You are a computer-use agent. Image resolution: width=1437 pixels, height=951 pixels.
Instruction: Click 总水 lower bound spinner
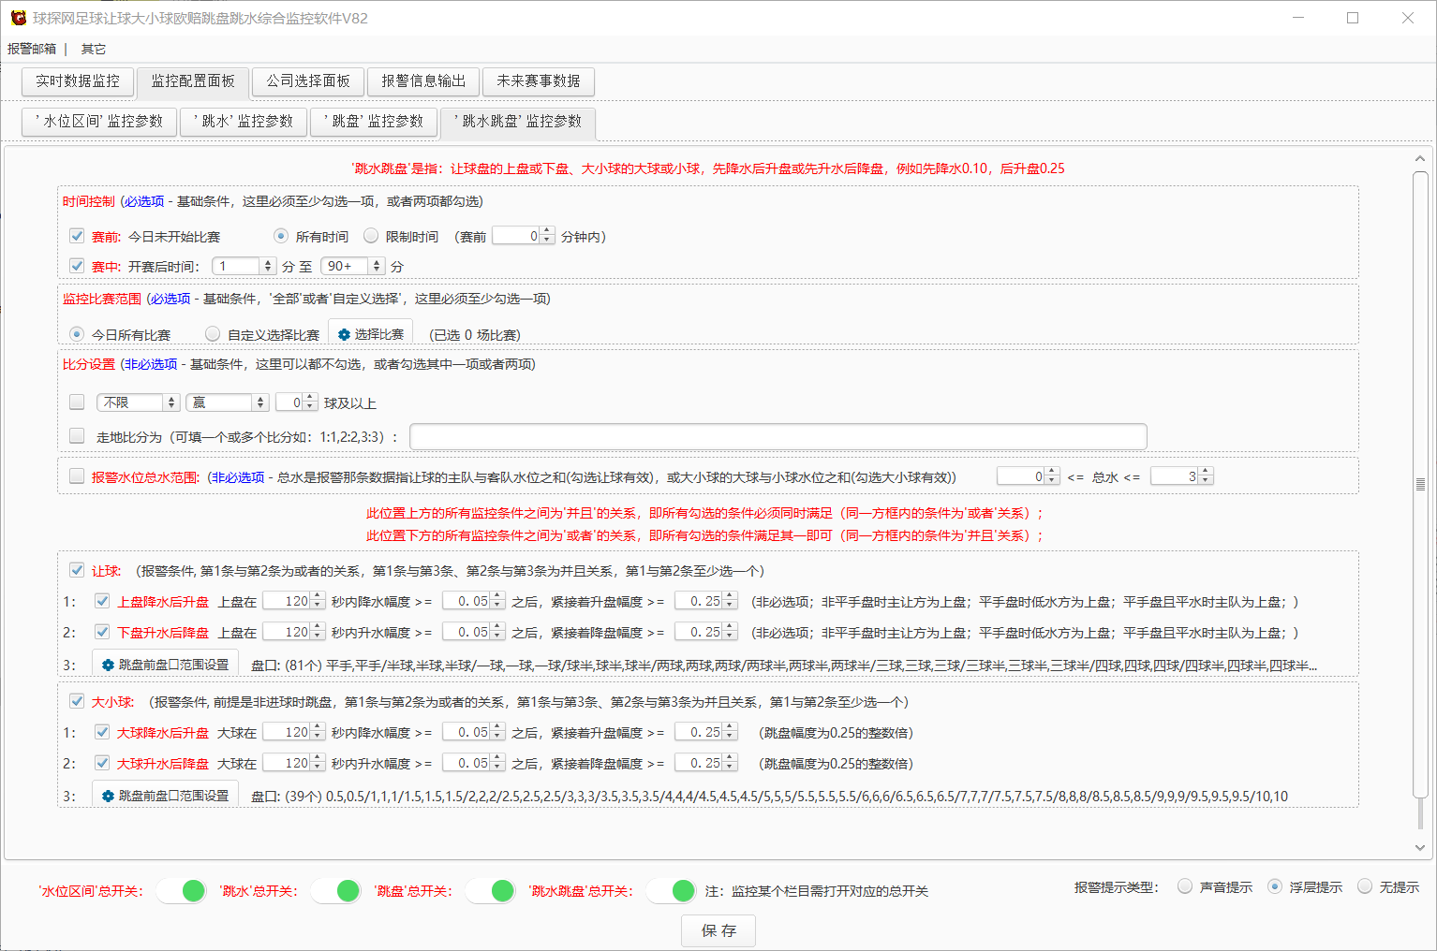(1028, 476)
